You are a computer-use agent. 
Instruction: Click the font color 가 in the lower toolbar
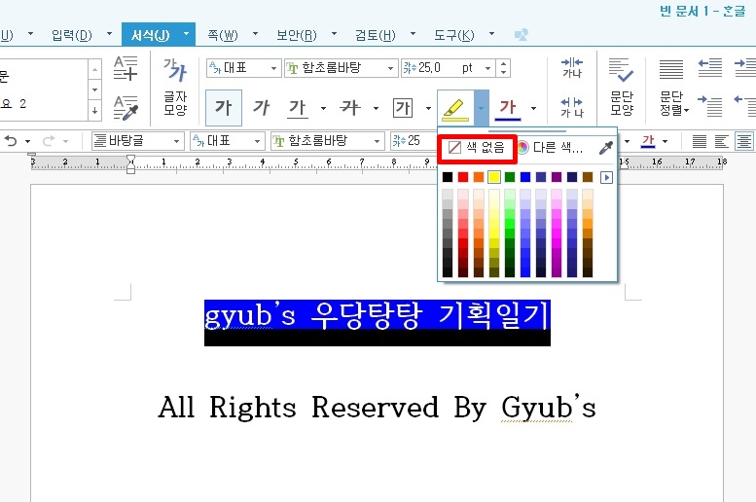(648, 141)
